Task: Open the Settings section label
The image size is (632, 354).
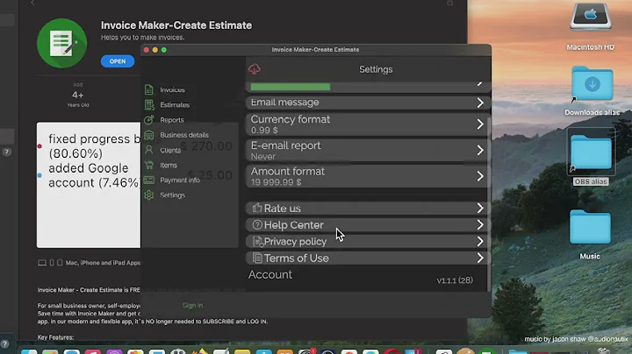Action: point(172,195)
